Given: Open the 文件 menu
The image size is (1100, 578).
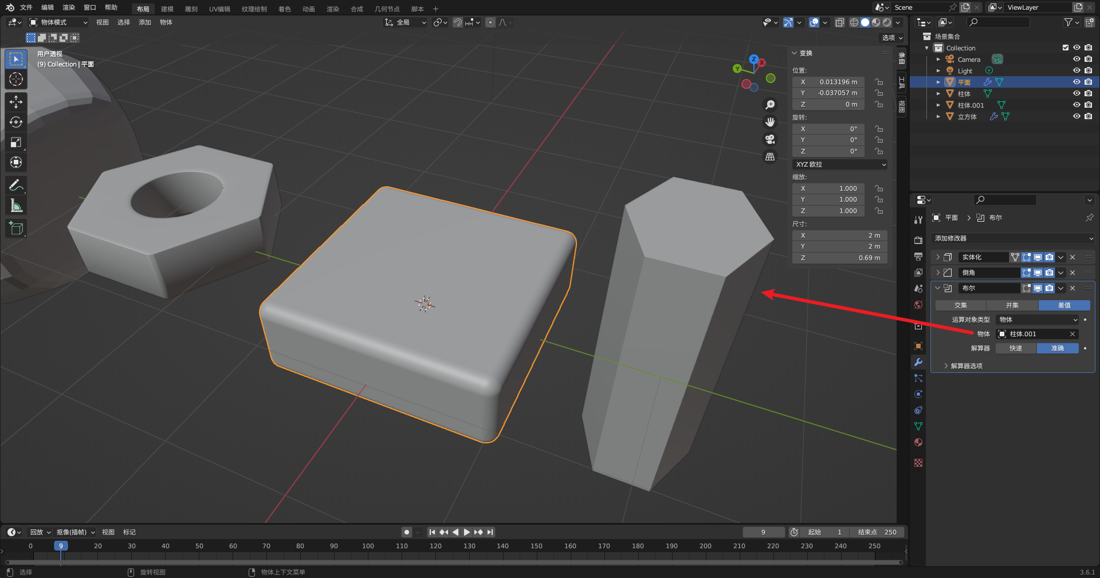Looking at the screenshot, I should pos(26,7).
